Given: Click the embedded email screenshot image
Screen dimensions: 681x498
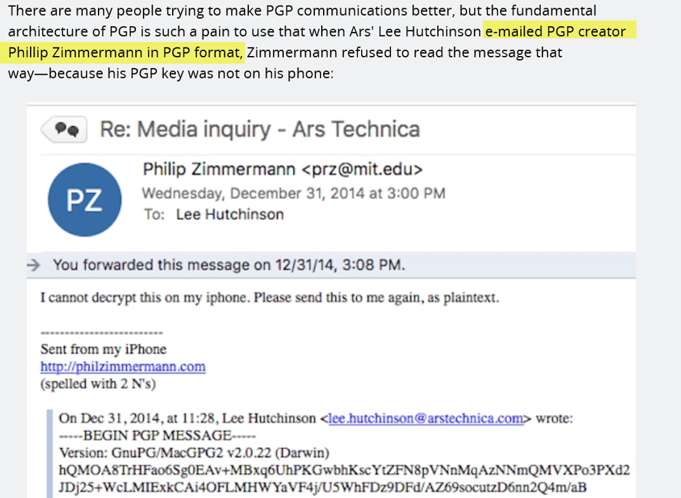Looking at the screenshot, I should tap(331, 300).
